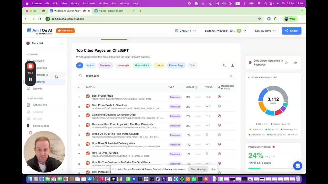
Task: Click the Product Page 18% legend entry
Action: [281, 124]
